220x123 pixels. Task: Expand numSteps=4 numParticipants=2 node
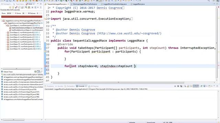[6, 37]
